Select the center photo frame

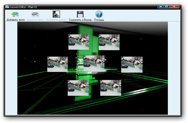pyautogui.click(x=94, y=63)
